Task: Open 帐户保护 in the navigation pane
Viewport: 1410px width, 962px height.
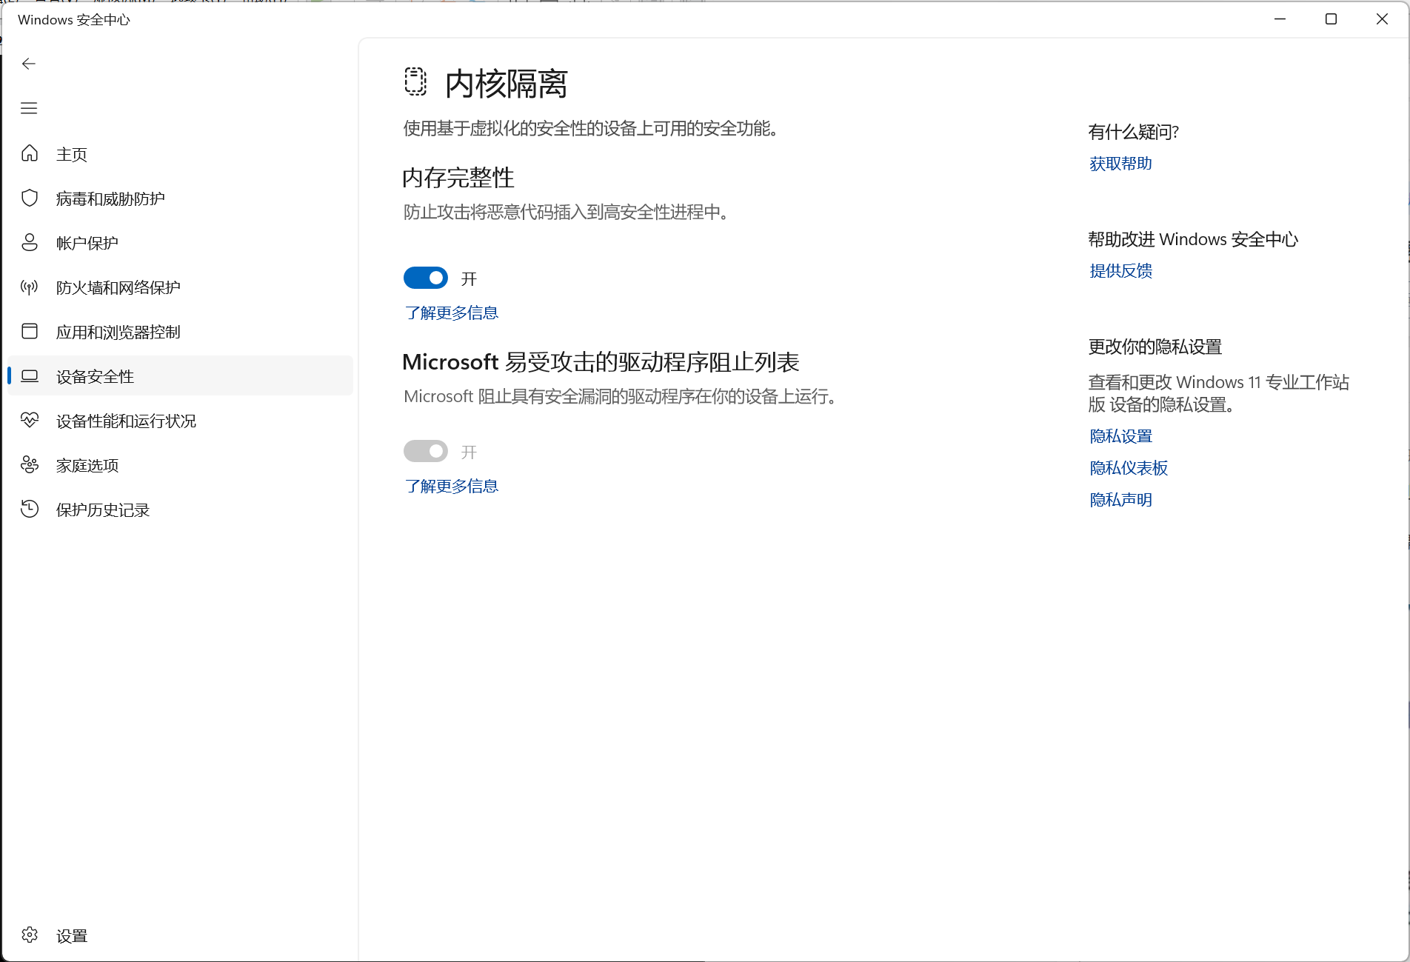Action: 87,242
